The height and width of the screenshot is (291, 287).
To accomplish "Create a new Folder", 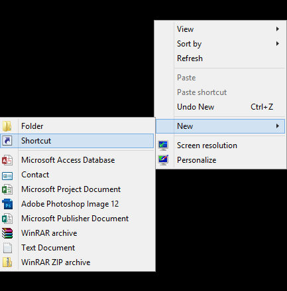I will 77,126.
